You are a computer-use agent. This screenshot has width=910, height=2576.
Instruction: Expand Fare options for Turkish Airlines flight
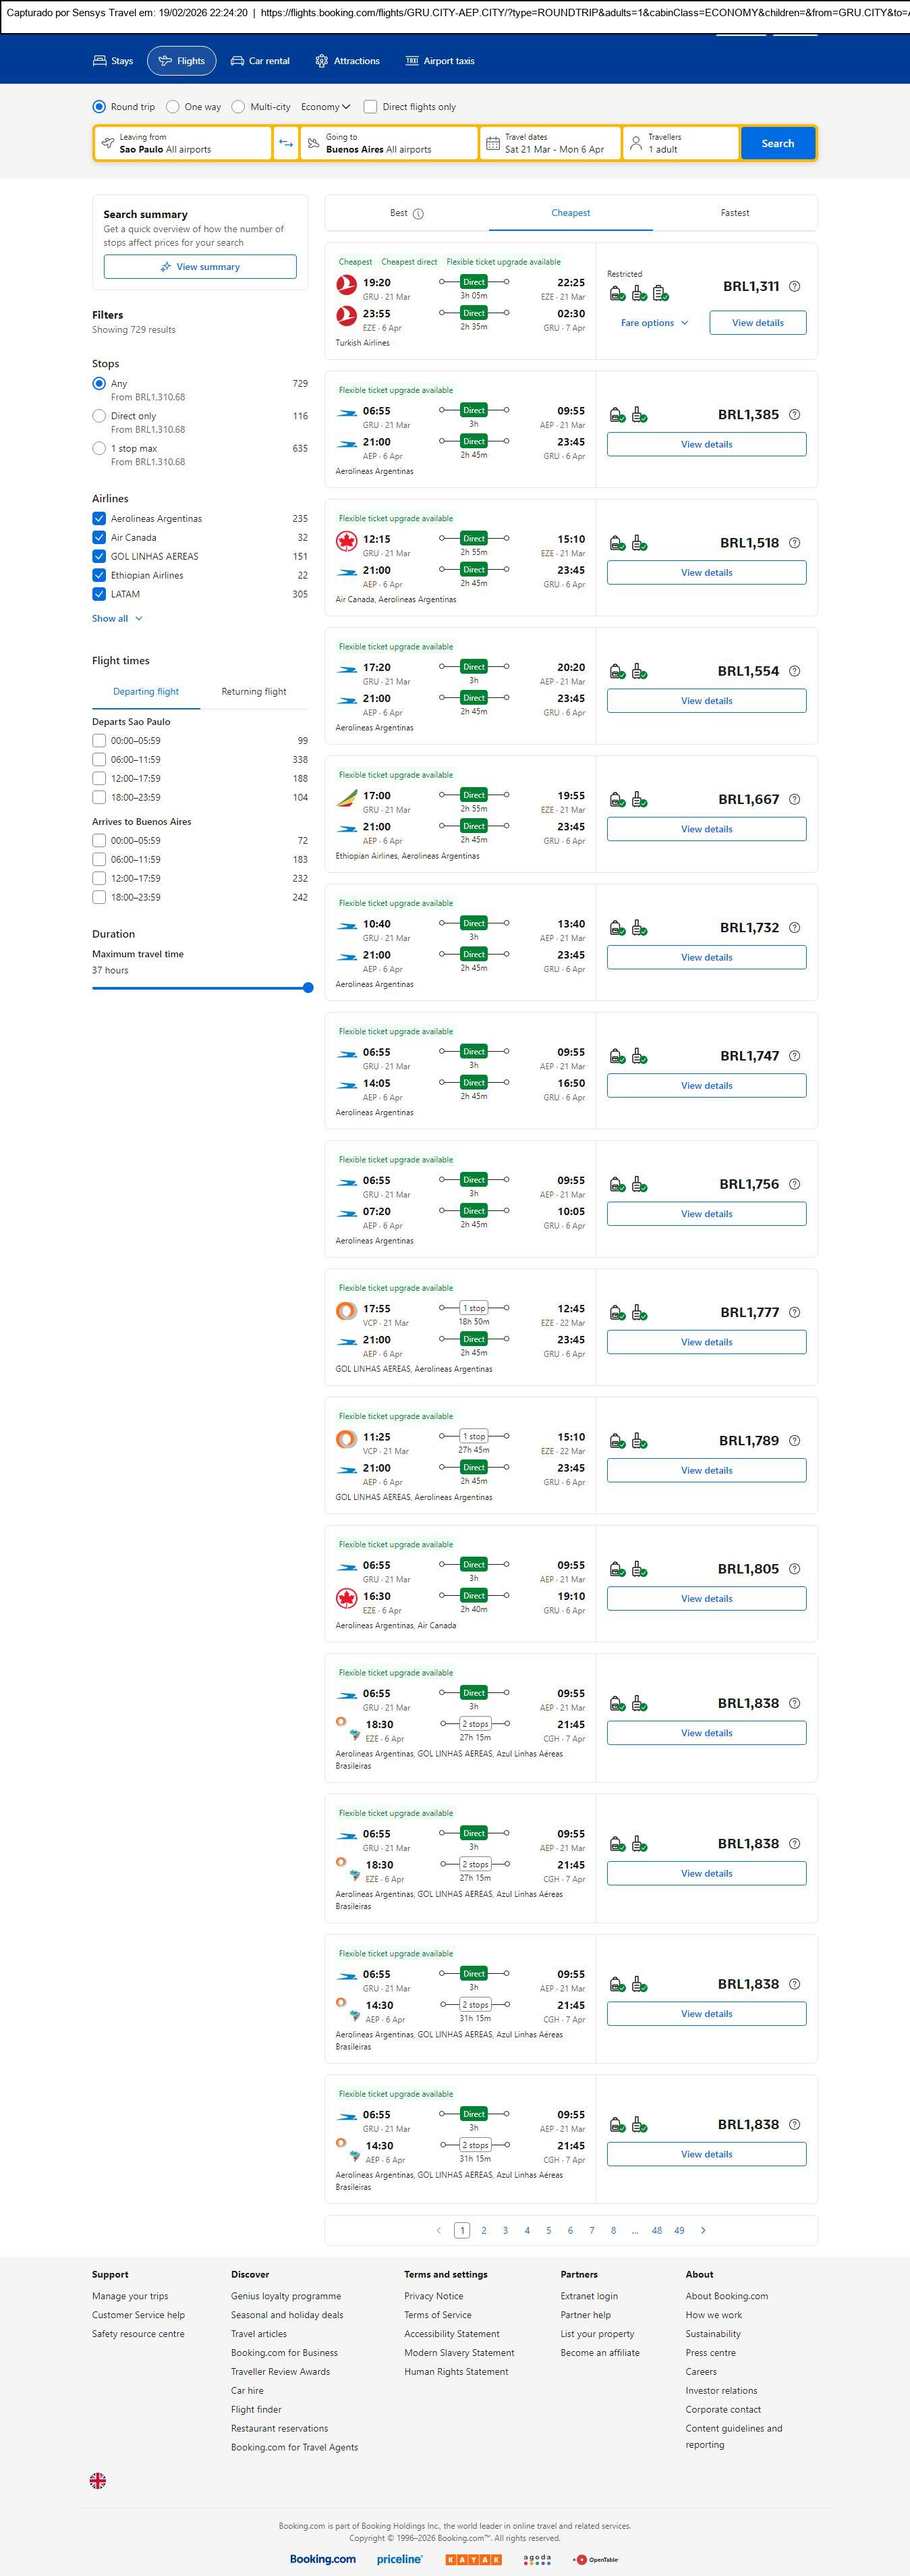pos(654,323)
